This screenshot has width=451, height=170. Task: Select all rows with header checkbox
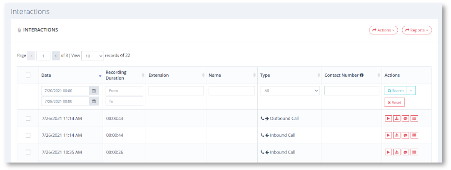tap(28, 75)
